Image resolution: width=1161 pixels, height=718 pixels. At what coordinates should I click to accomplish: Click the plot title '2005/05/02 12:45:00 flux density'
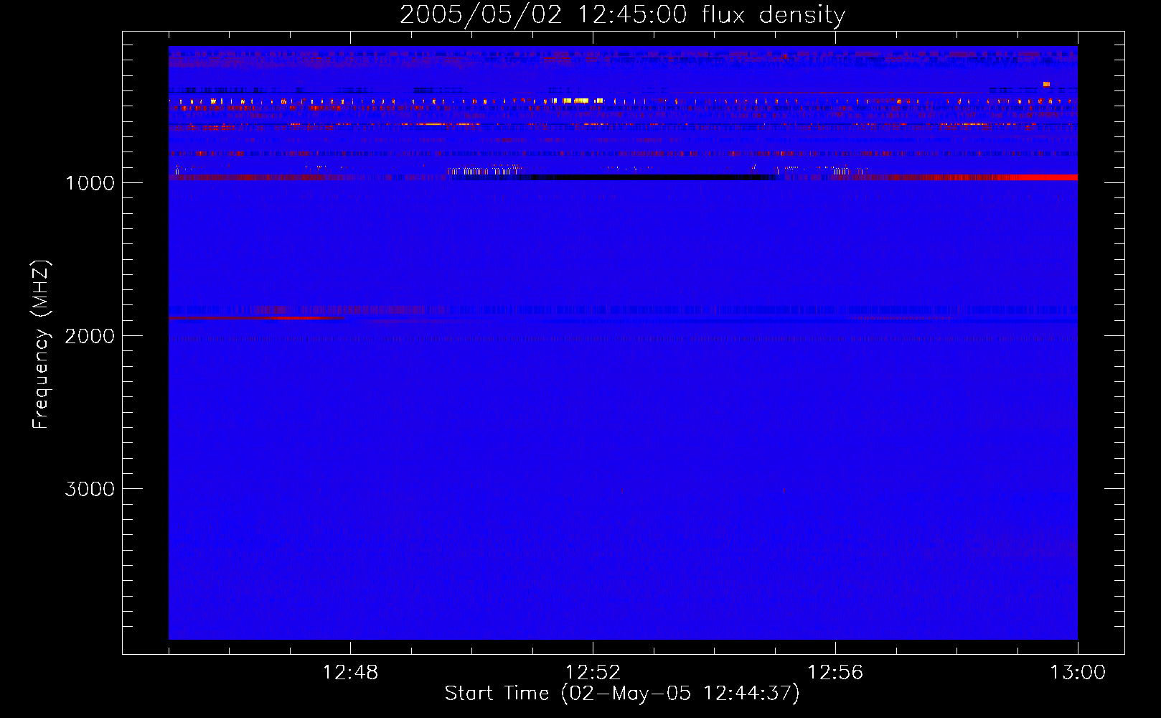coord(622,14)
